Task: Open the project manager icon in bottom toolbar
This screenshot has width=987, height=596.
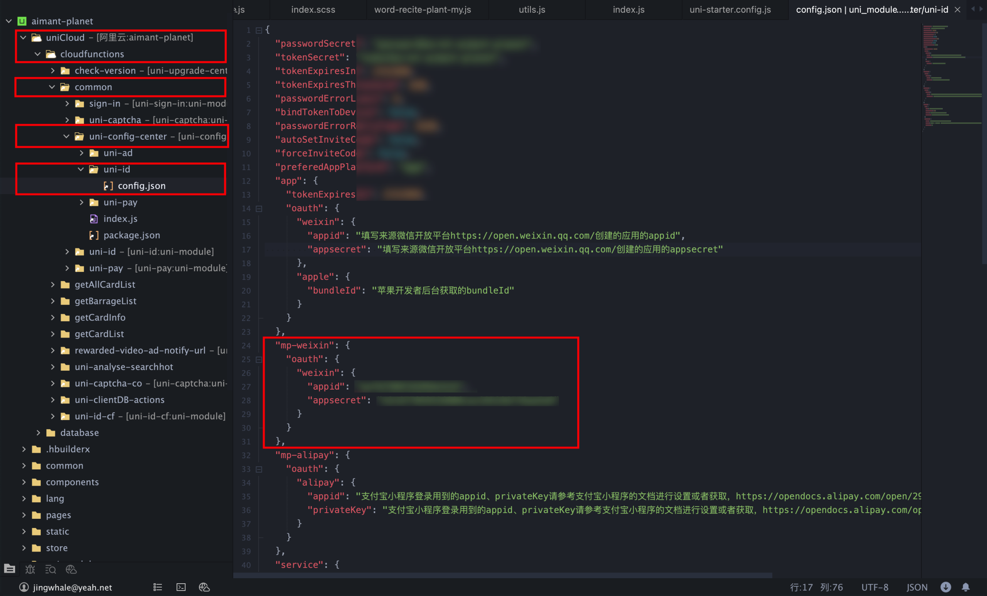Action: pos(10,569)
